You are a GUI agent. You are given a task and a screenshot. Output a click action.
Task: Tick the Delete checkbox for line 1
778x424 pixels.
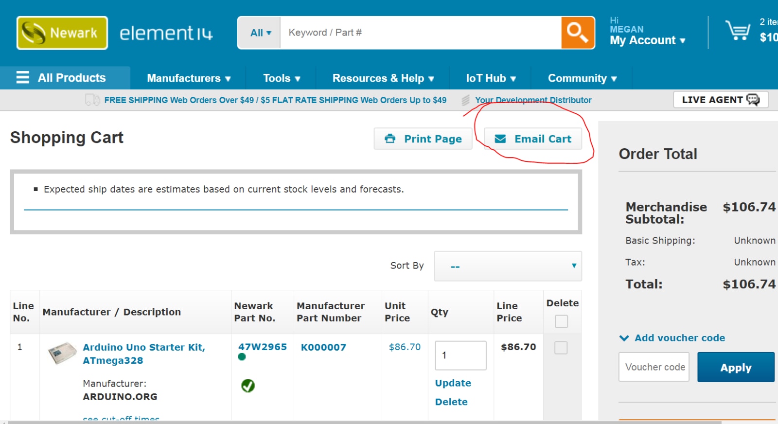click(x=561, y=348)
